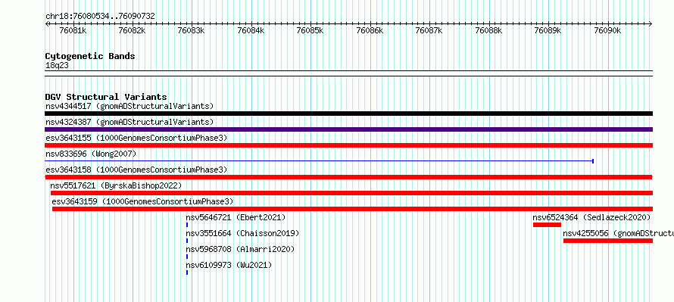This screenshot has height=302, width=674.
Task: Select the black nsv4344517 variant bar
Action: coord(348,114)
